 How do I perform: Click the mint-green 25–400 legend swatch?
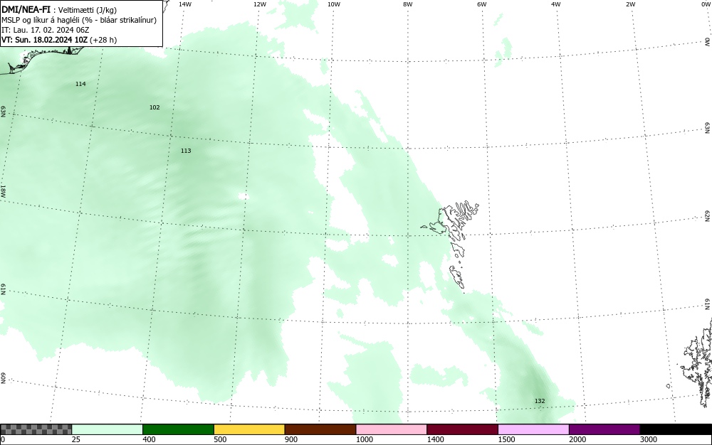(x=107, y=429)
